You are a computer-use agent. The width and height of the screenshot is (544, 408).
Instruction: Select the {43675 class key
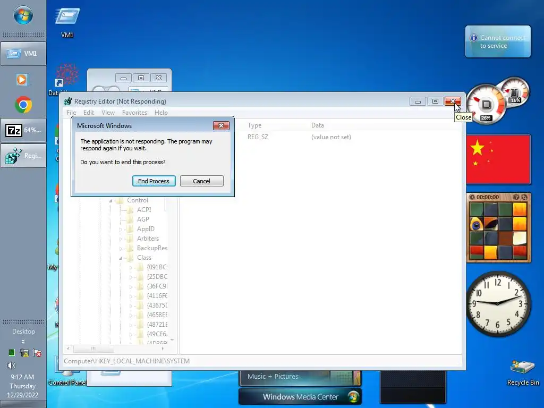[157, 305]
